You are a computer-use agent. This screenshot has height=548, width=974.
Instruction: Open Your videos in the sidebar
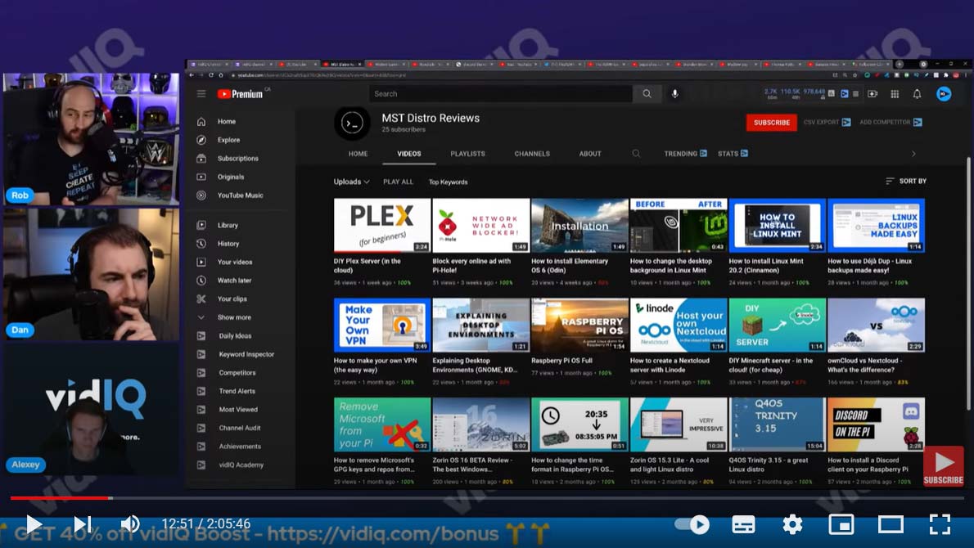pyautogui.click(x=234, y=262)
